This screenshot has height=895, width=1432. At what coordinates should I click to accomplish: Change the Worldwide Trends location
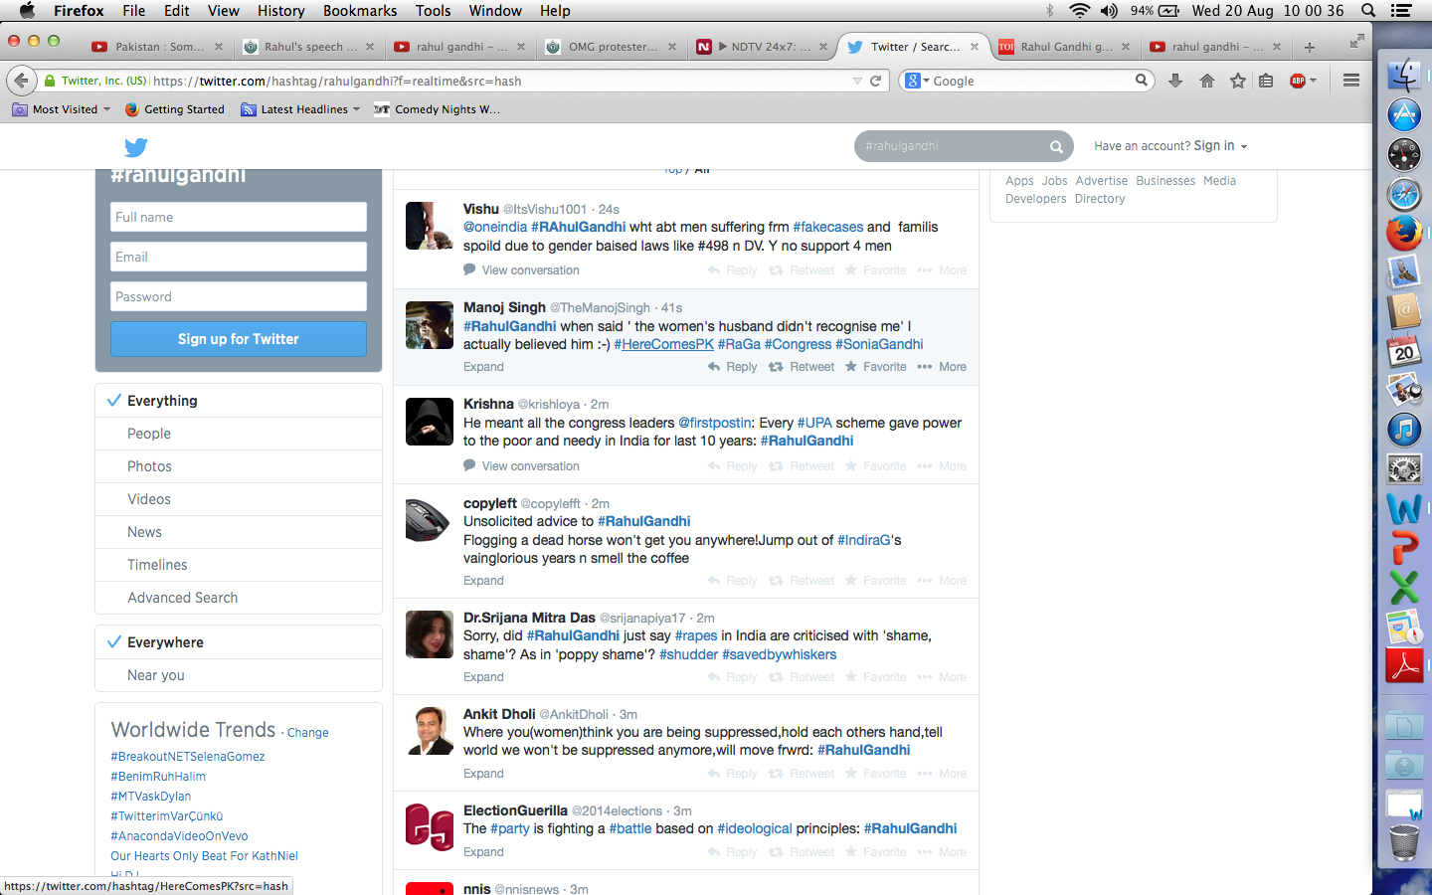pos(307,733)
